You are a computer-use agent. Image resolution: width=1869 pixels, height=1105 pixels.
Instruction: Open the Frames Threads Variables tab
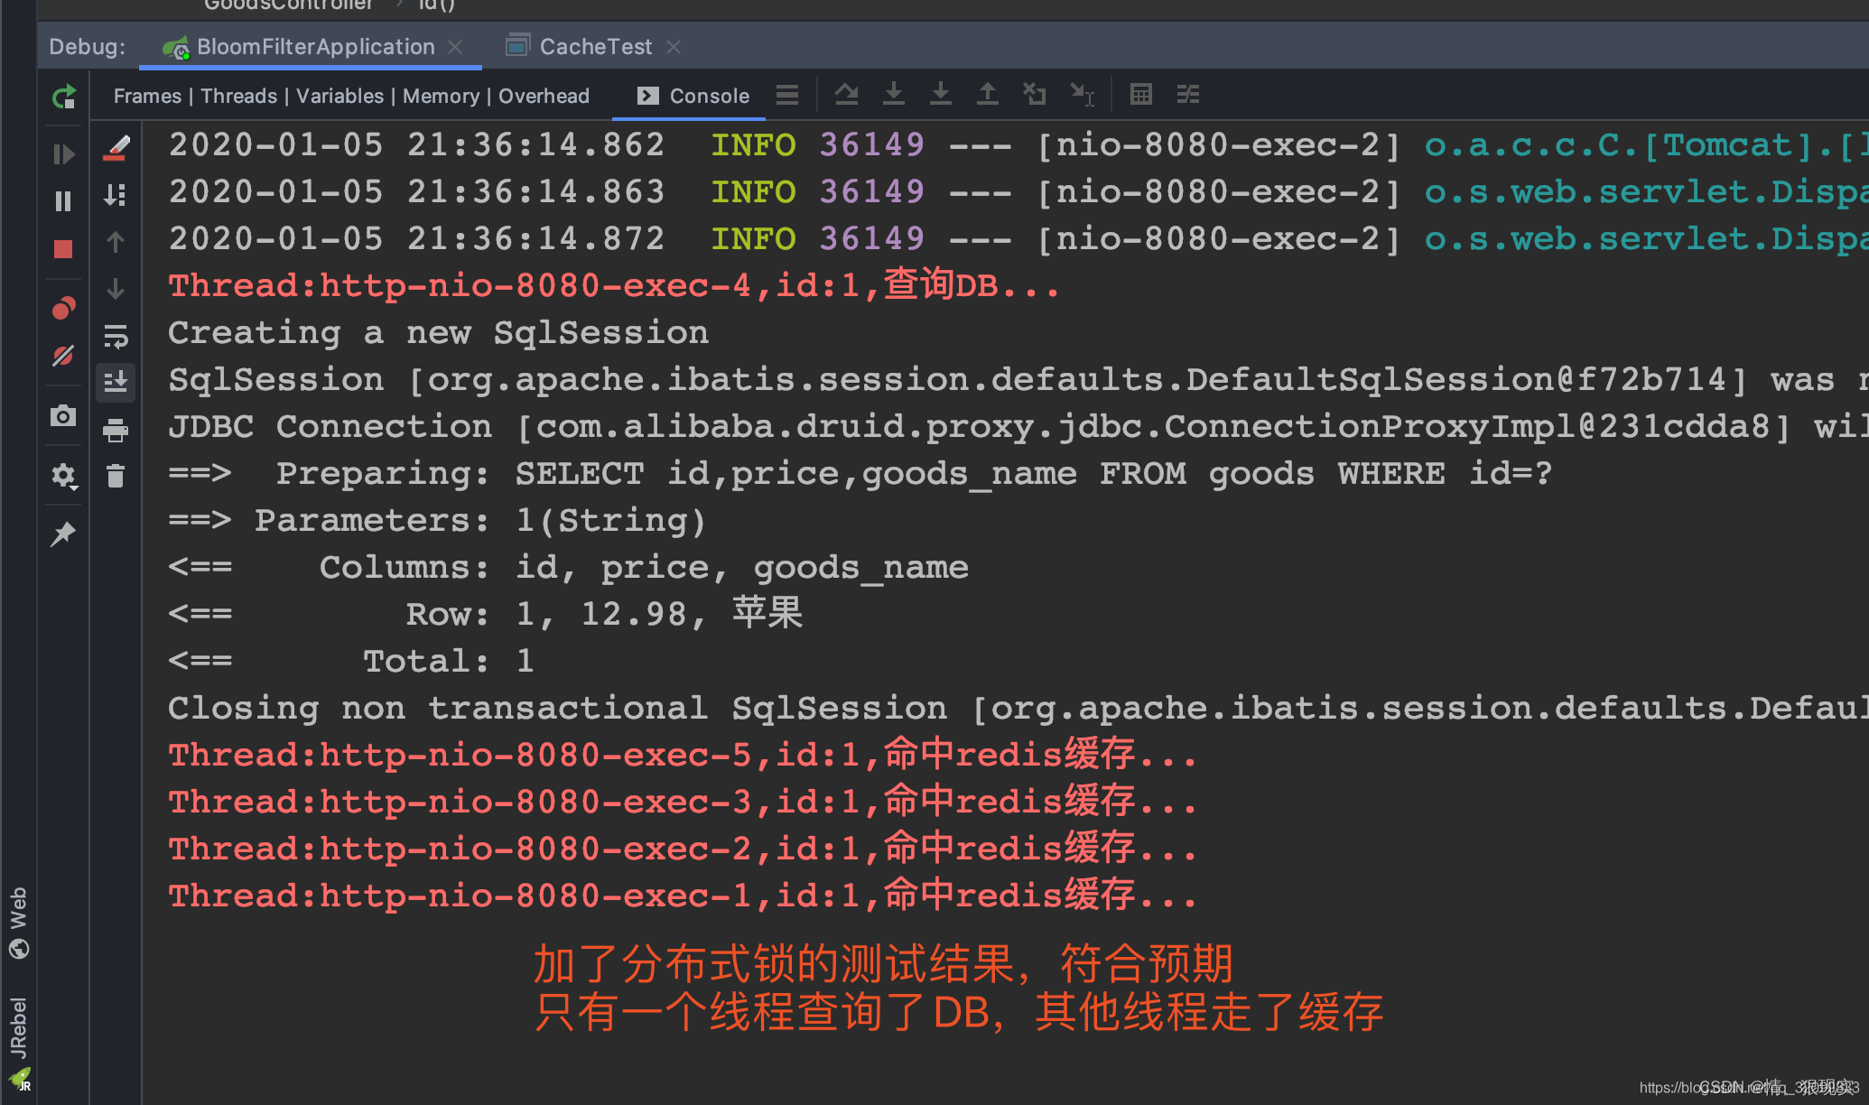[x=351, y=96]
